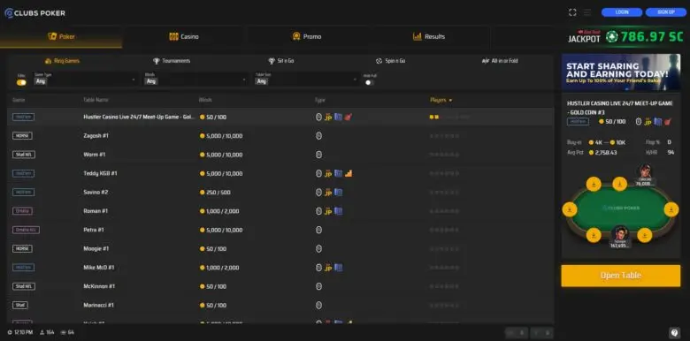Click the LOGIN button
Viewport: 690px width, 341px height.
622,12
